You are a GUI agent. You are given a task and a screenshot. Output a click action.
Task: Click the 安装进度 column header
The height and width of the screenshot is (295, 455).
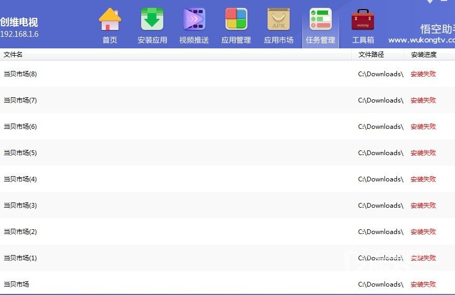424,55
